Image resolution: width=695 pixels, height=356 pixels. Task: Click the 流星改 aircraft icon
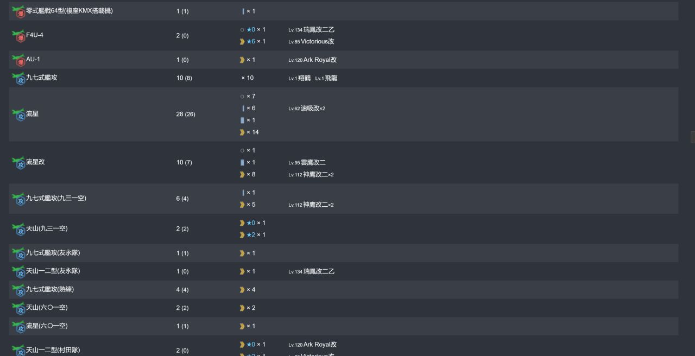pos(18,162)
